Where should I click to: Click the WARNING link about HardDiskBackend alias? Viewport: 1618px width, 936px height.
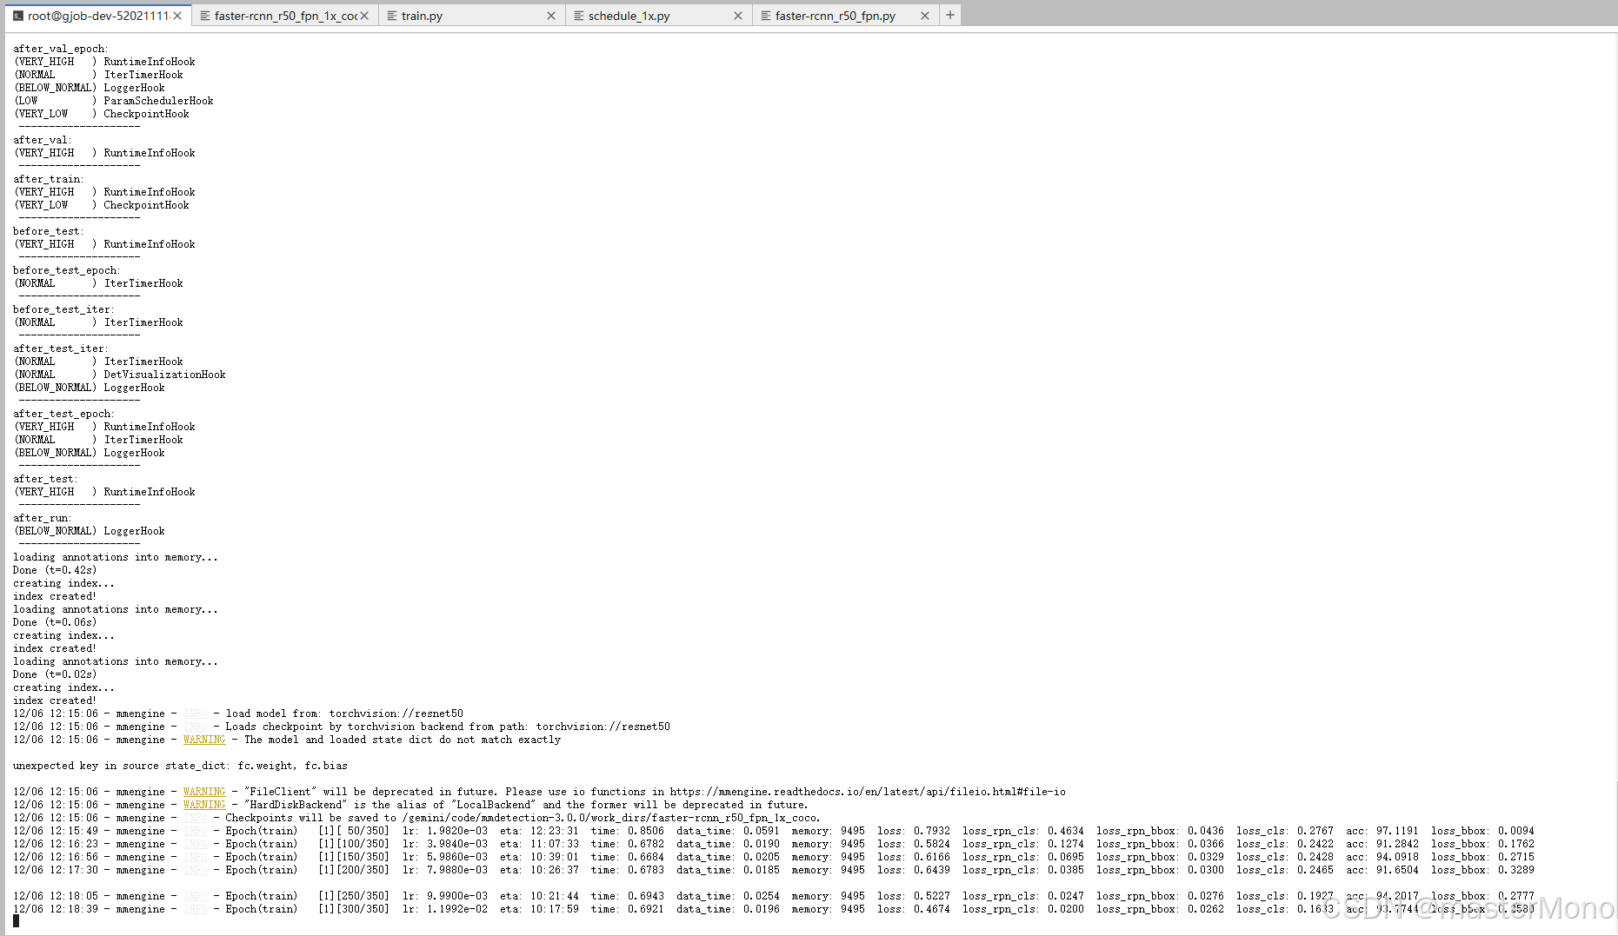pyautogui.click(x=203, y=805)
